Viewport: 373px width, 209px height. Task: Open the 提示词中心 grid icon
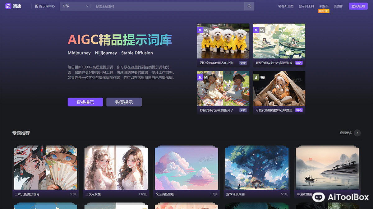[x=37, y=6]
